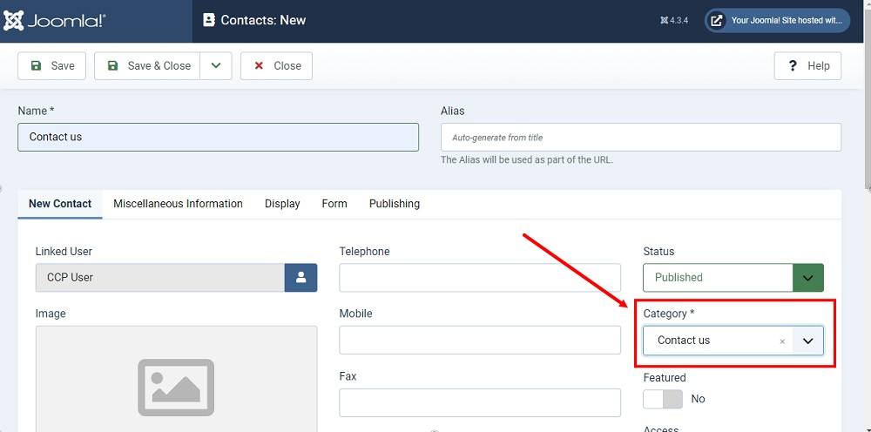Click the image placeholder icon

176,387
